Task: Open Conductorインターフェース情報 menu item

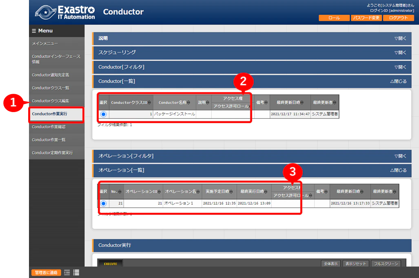Action: coord(57,59)
